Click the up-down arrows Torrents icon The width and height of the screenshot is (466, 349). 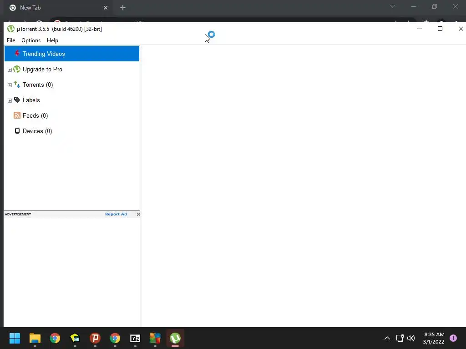click(x=17, y=85)
